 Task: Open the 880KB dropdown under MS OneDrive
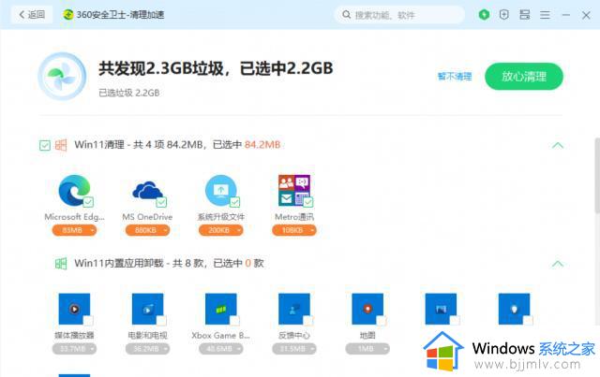[148, 230]
